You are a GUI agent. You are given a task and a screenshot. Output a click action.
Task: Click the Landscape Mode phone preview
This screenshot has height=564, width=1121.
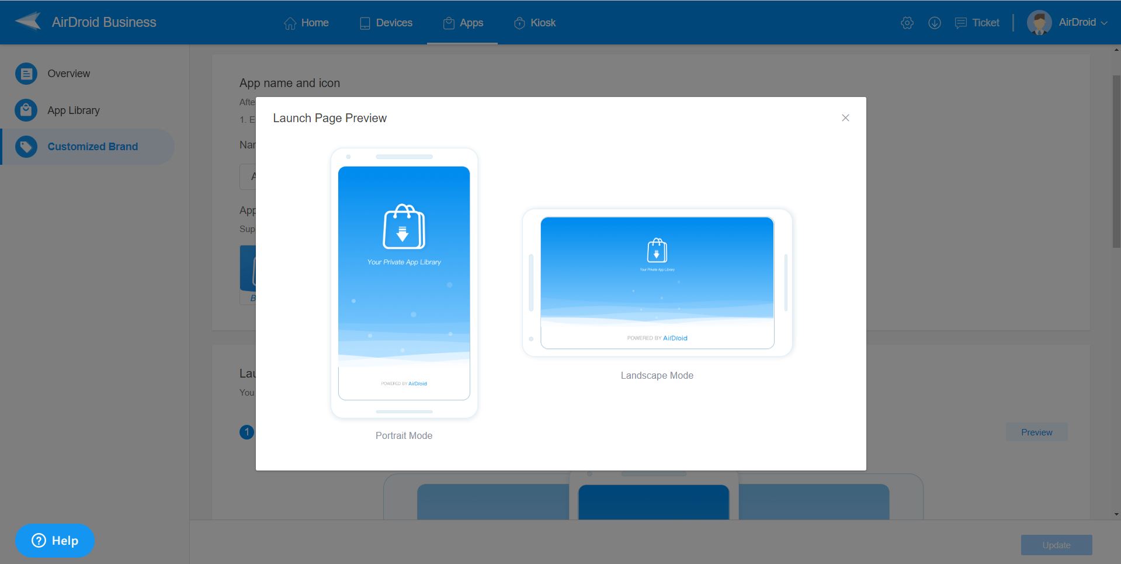[657, 283]
